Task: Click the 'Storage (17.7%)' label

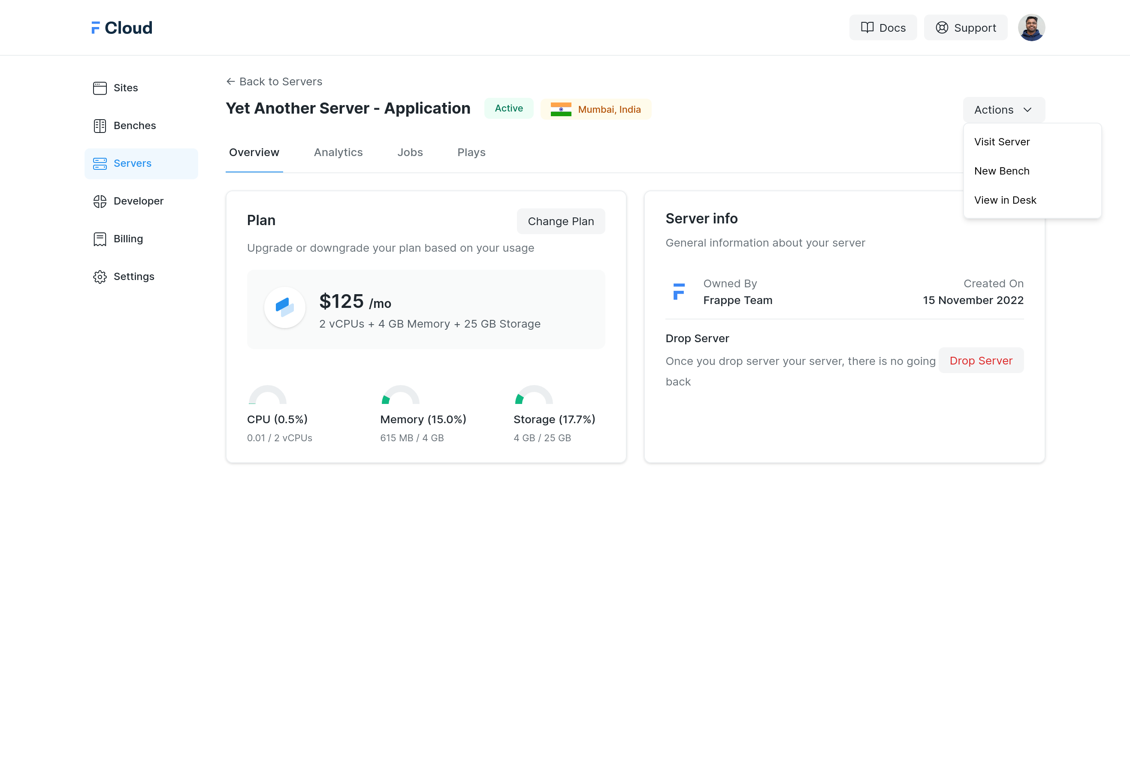Action: coord(554,419)
